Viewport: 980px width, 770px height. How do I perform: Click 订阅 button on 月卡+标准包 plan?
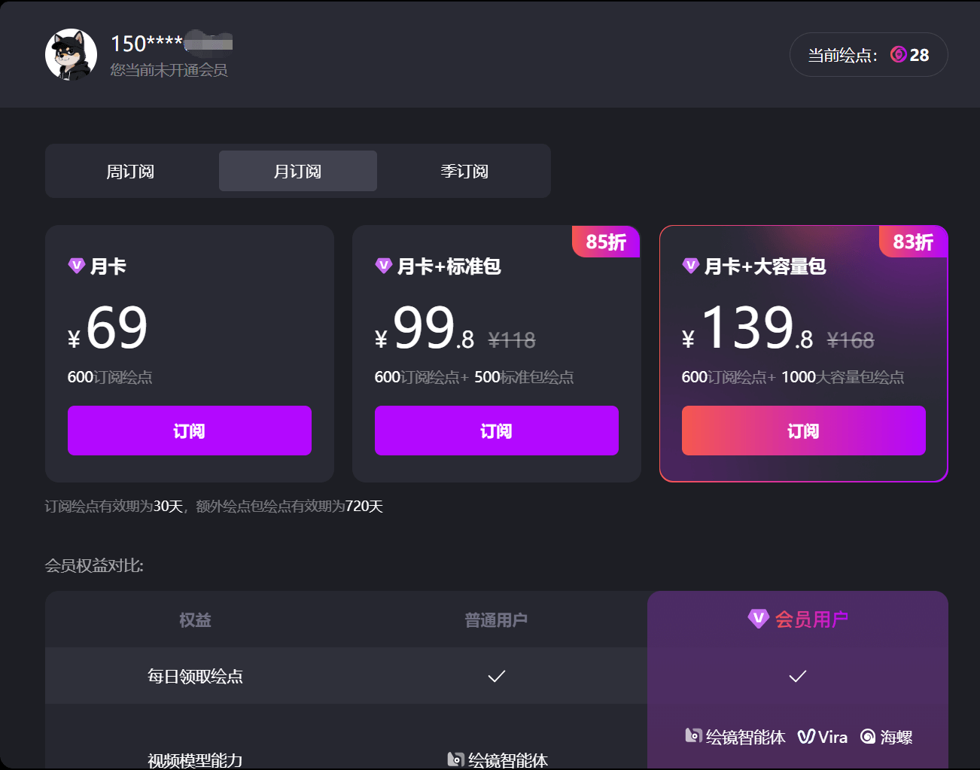click(496, 431)
